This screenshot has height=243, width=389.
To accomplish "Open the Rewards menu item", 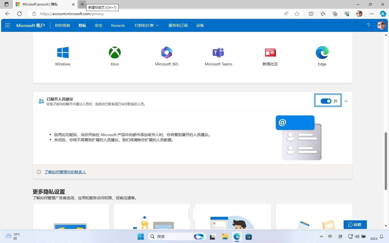I will [x=118, y=25].
